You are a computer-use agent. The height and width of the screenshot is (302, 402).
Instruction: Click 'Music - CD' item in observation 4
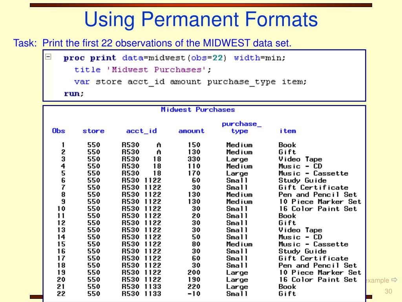pos(300,166)
